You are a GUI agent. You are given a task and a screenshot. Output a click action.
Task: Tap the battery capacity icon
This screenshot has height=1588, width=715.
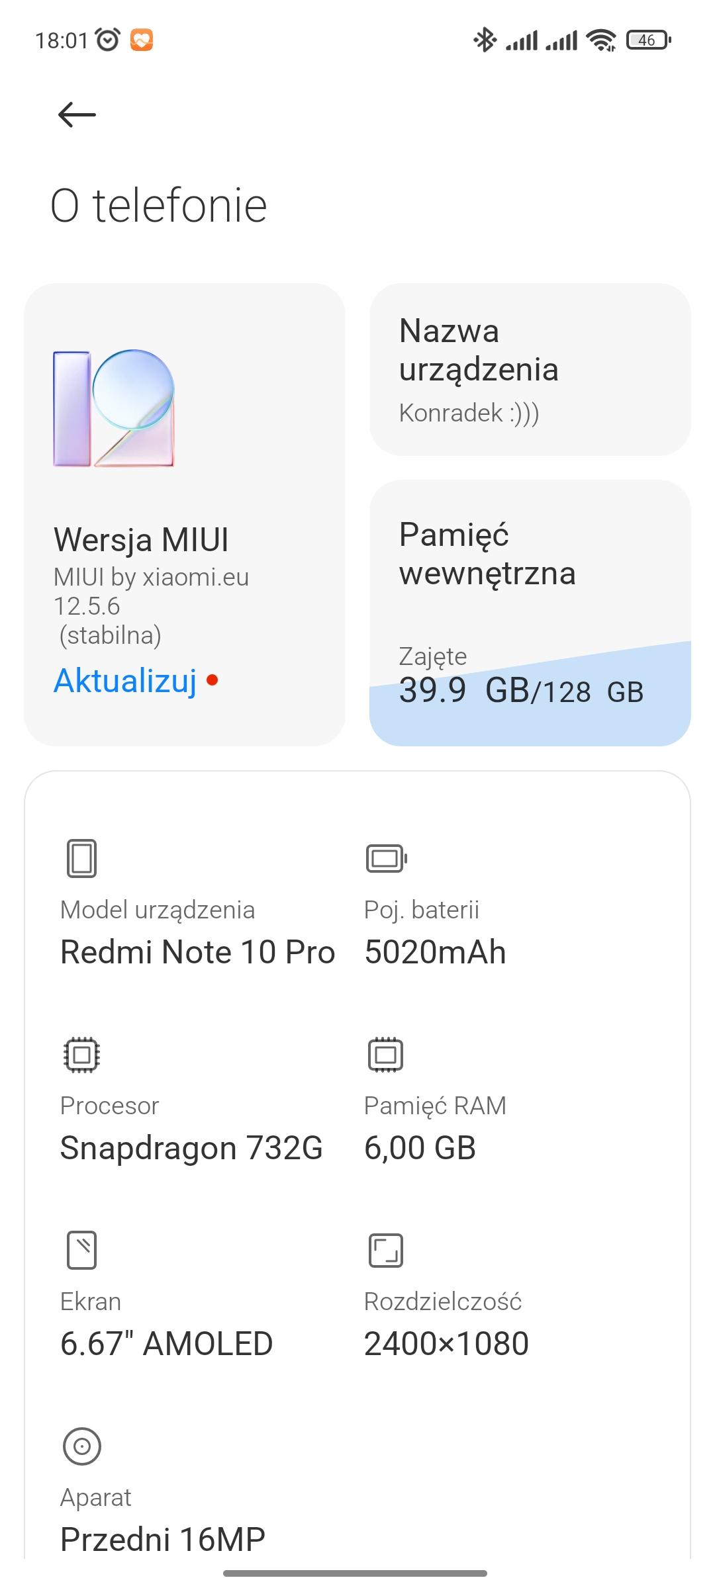click(386, 858)
